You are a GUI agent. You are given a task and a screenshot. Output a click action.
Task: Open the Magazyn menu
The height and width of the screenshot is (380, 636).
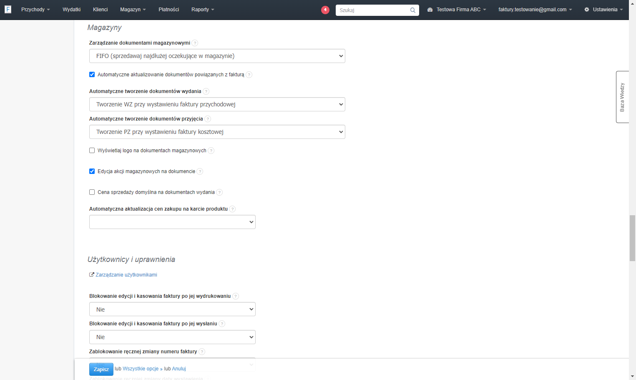click(x=133, y=10)
